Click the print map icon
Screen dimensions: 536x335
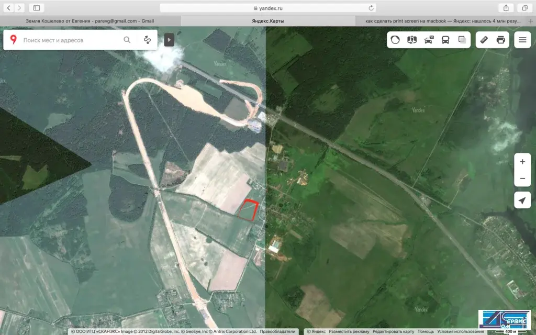[501, 40]
